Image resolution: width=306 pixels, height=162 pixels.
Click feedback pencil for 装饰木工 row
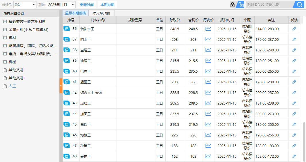point(294,29)
